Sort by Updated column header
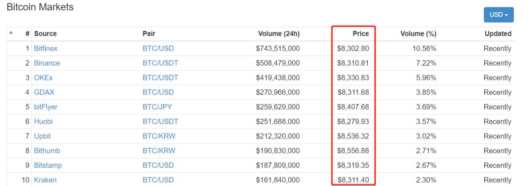The height and width of the screenshot is (186, 531). (x=498, y=34)
